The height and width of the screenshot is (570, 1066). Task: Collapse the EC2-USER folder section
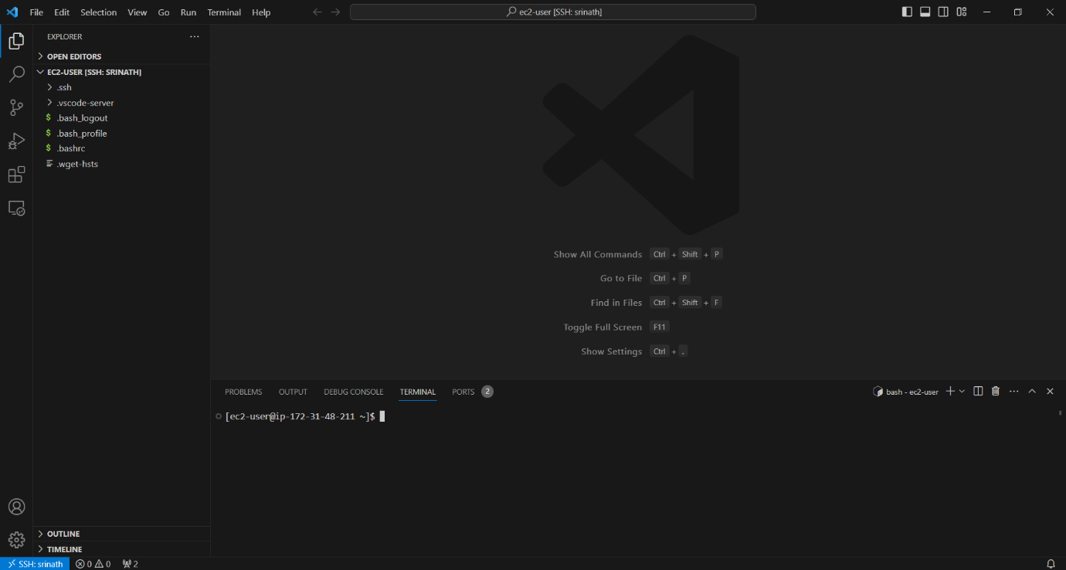122,72
